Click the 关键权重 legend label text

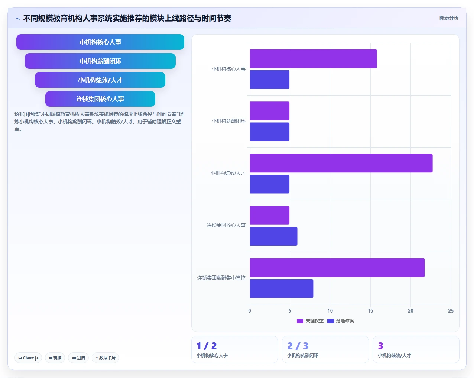[314, 321]
